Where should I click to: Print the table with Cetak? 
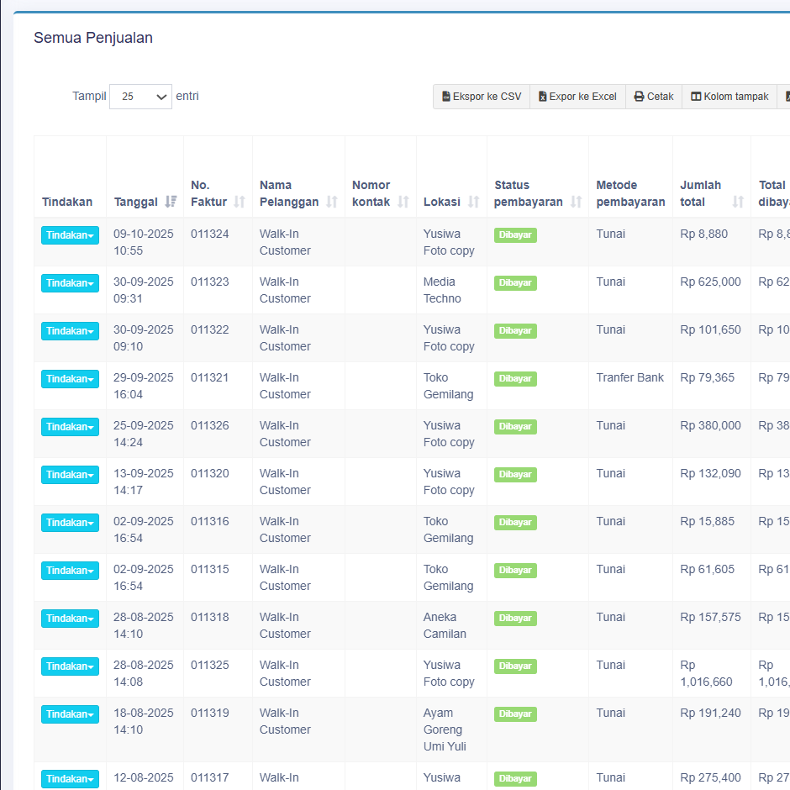point(654,97)
